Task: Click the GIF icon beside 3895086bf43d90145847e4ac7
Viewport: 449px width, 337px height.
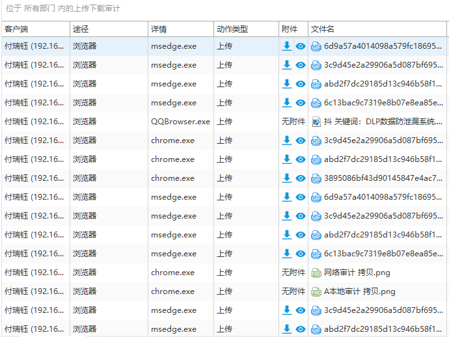Action: click(x=316, y=178)
